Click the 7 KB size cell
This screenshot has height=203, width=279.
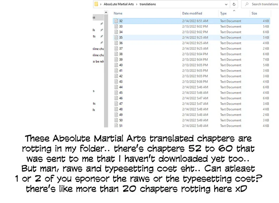point(266,59)
